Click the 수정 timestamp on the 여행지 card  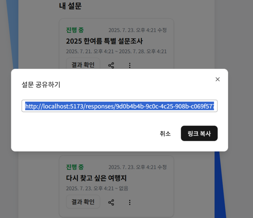(x=137, y=167)
